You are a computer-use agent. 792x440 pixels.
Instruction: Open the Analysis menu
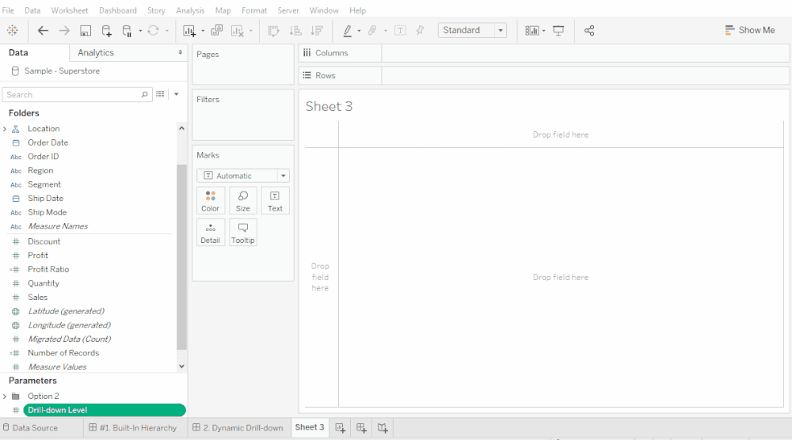click(x=190, y=10)
